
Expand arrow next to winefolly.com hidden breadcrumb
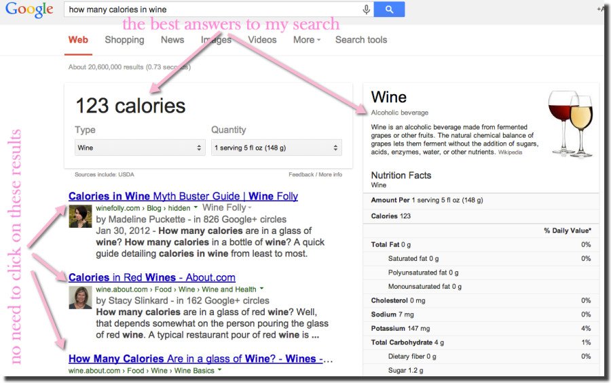click(196, 207)
